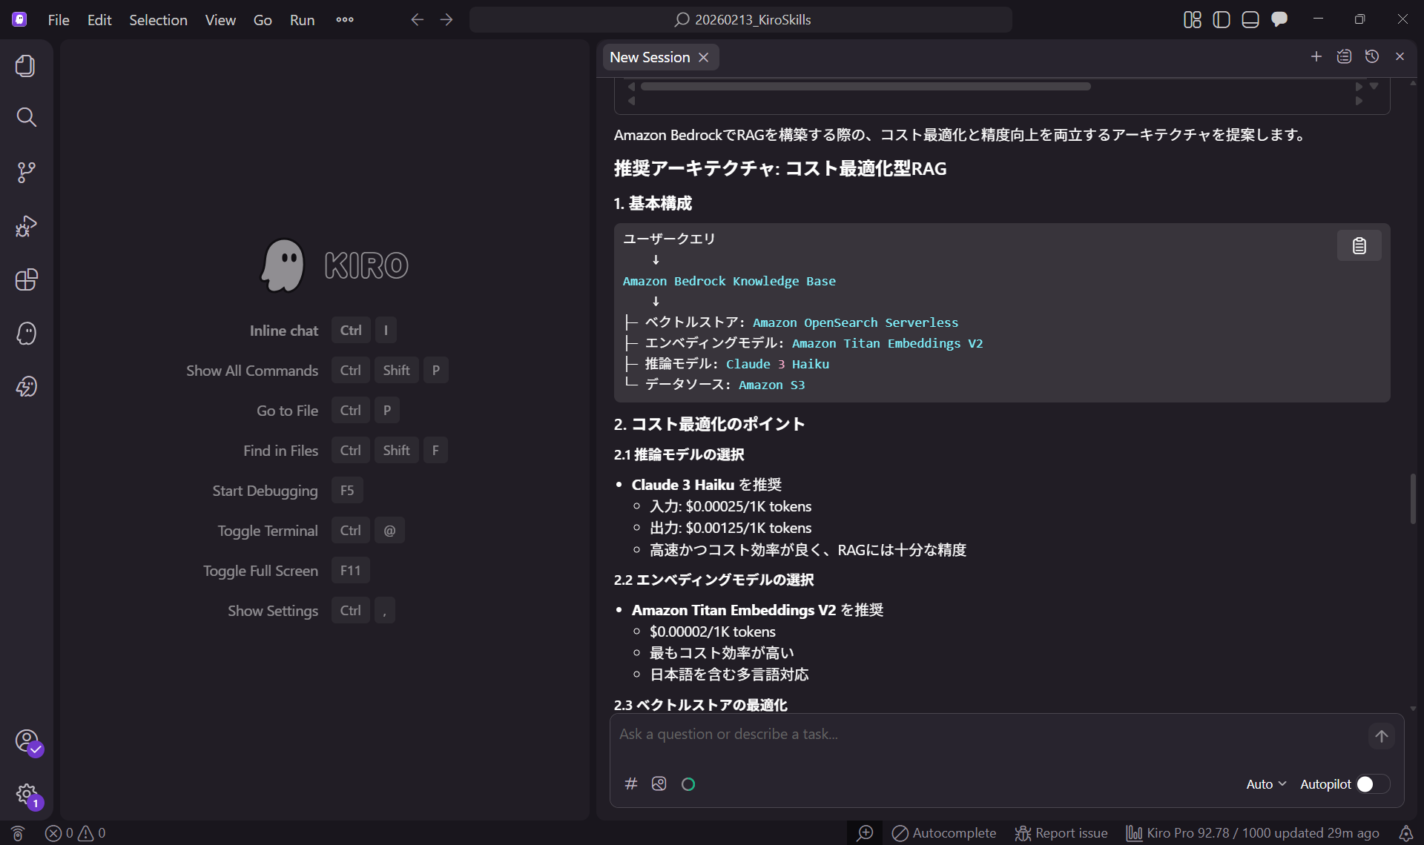Toggle the Autocomplete status bar item
This screenshot has height=845, width=1424.
point(944,833)
